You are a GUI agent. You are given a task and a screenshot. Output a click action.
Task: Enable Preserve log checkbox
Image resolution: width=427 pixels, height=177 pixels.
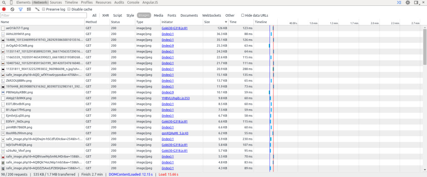(x=44, y=9)
